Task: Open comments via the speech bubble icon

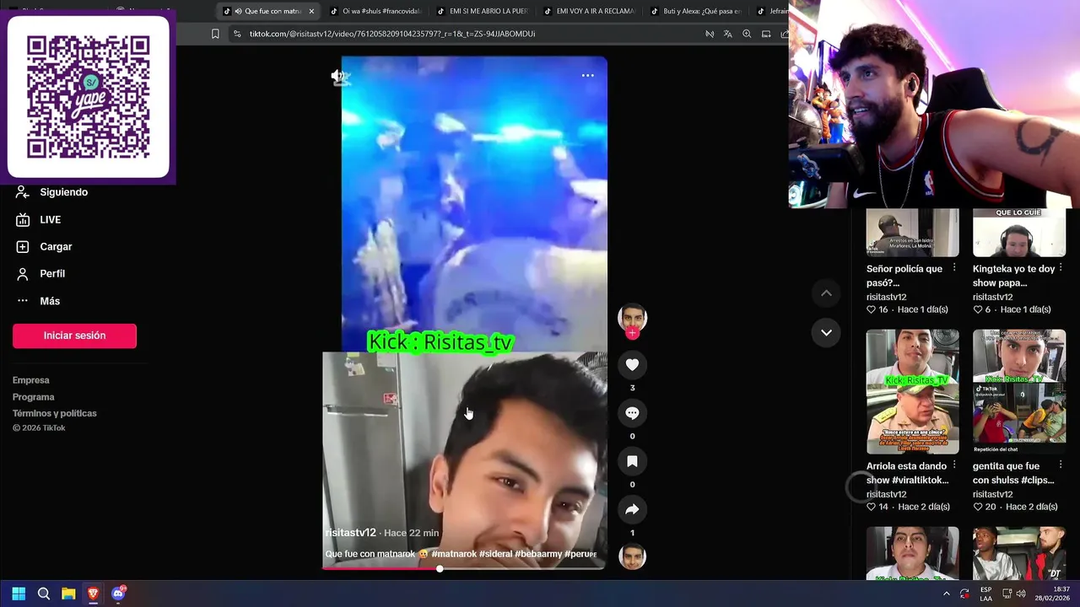Action: (x=632, y=412)
